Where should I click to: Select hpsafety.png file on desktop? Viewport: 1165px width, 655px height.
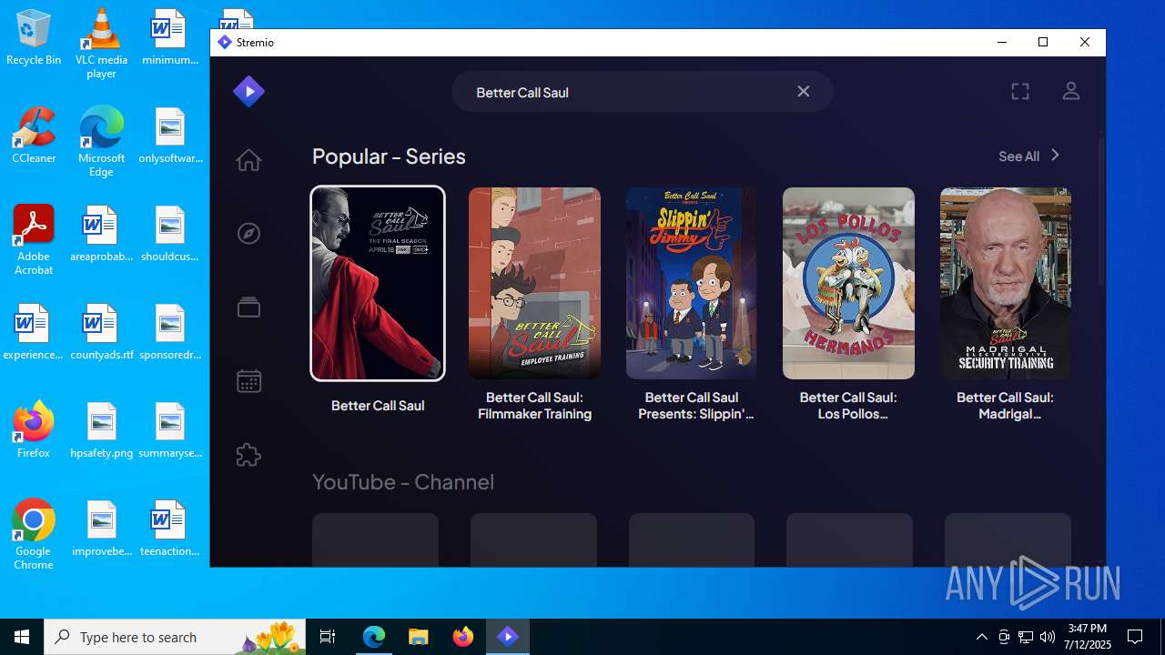pos(101,431)
